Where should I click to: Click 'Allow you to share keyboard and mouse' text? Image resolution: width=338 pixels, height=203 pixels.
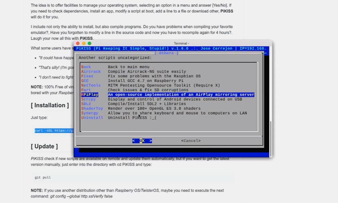tap(177, 113)
